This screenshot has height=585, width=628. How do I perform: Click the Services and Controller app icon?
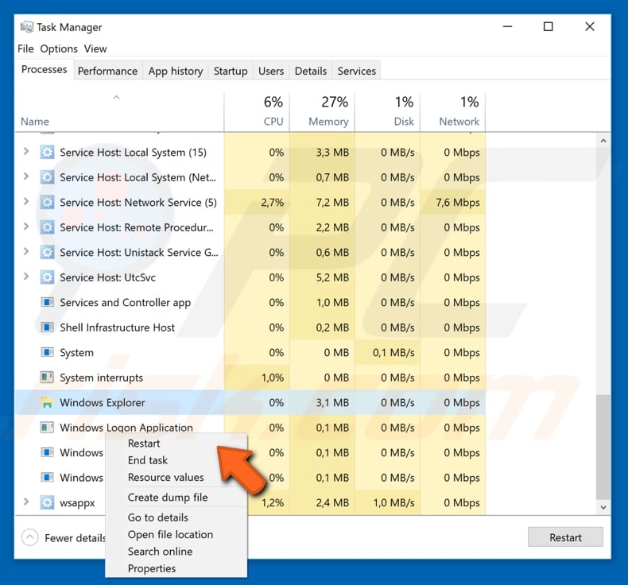point(47,302)
